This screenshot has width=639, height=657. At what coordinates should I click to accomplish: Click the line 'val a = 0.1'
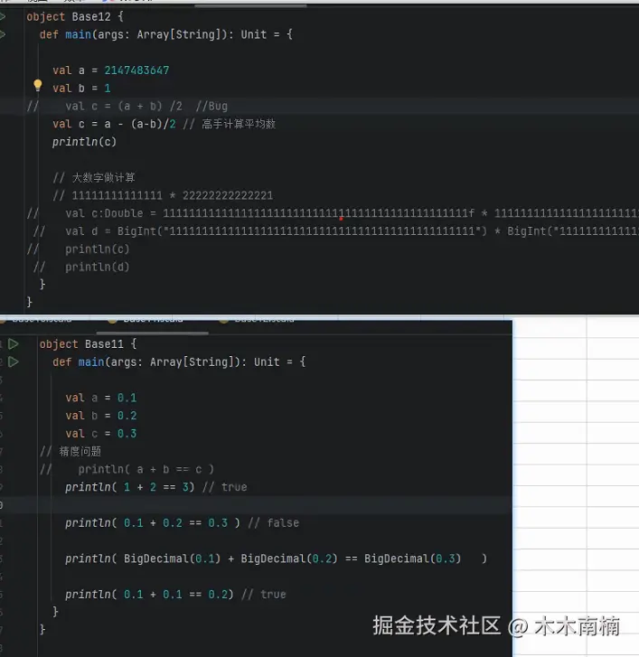(101, 398)
